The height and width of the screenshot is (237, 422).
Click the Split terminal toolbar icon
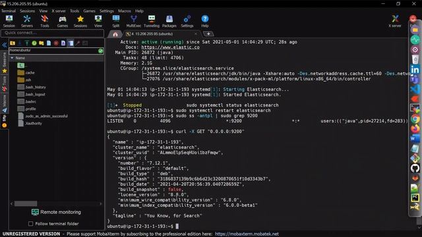coord(116,21)
